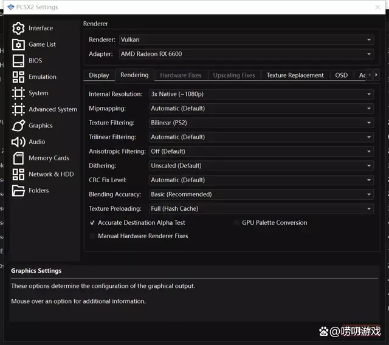Enable GPU Palette Conversion checkbox

236,223
